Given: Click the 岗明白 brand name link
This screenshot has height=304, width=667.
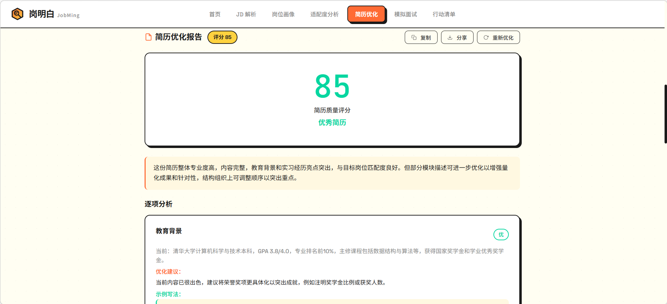Looking at the screenshot, I should click(x=42, y=14).
